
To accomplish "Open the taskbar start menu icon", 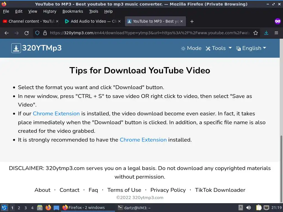I will click(x=4, y=208).
